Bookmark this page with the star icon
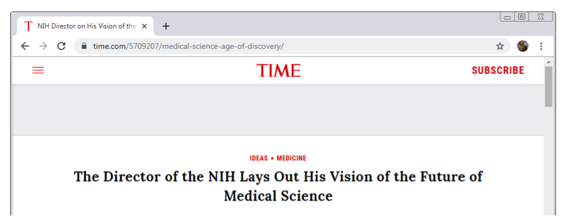The image size is (568, 216). point(500,46)
